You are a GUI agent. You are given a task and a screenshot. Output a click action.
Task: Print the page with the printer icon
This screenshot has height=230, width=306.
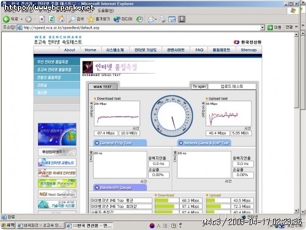[162, 19]
